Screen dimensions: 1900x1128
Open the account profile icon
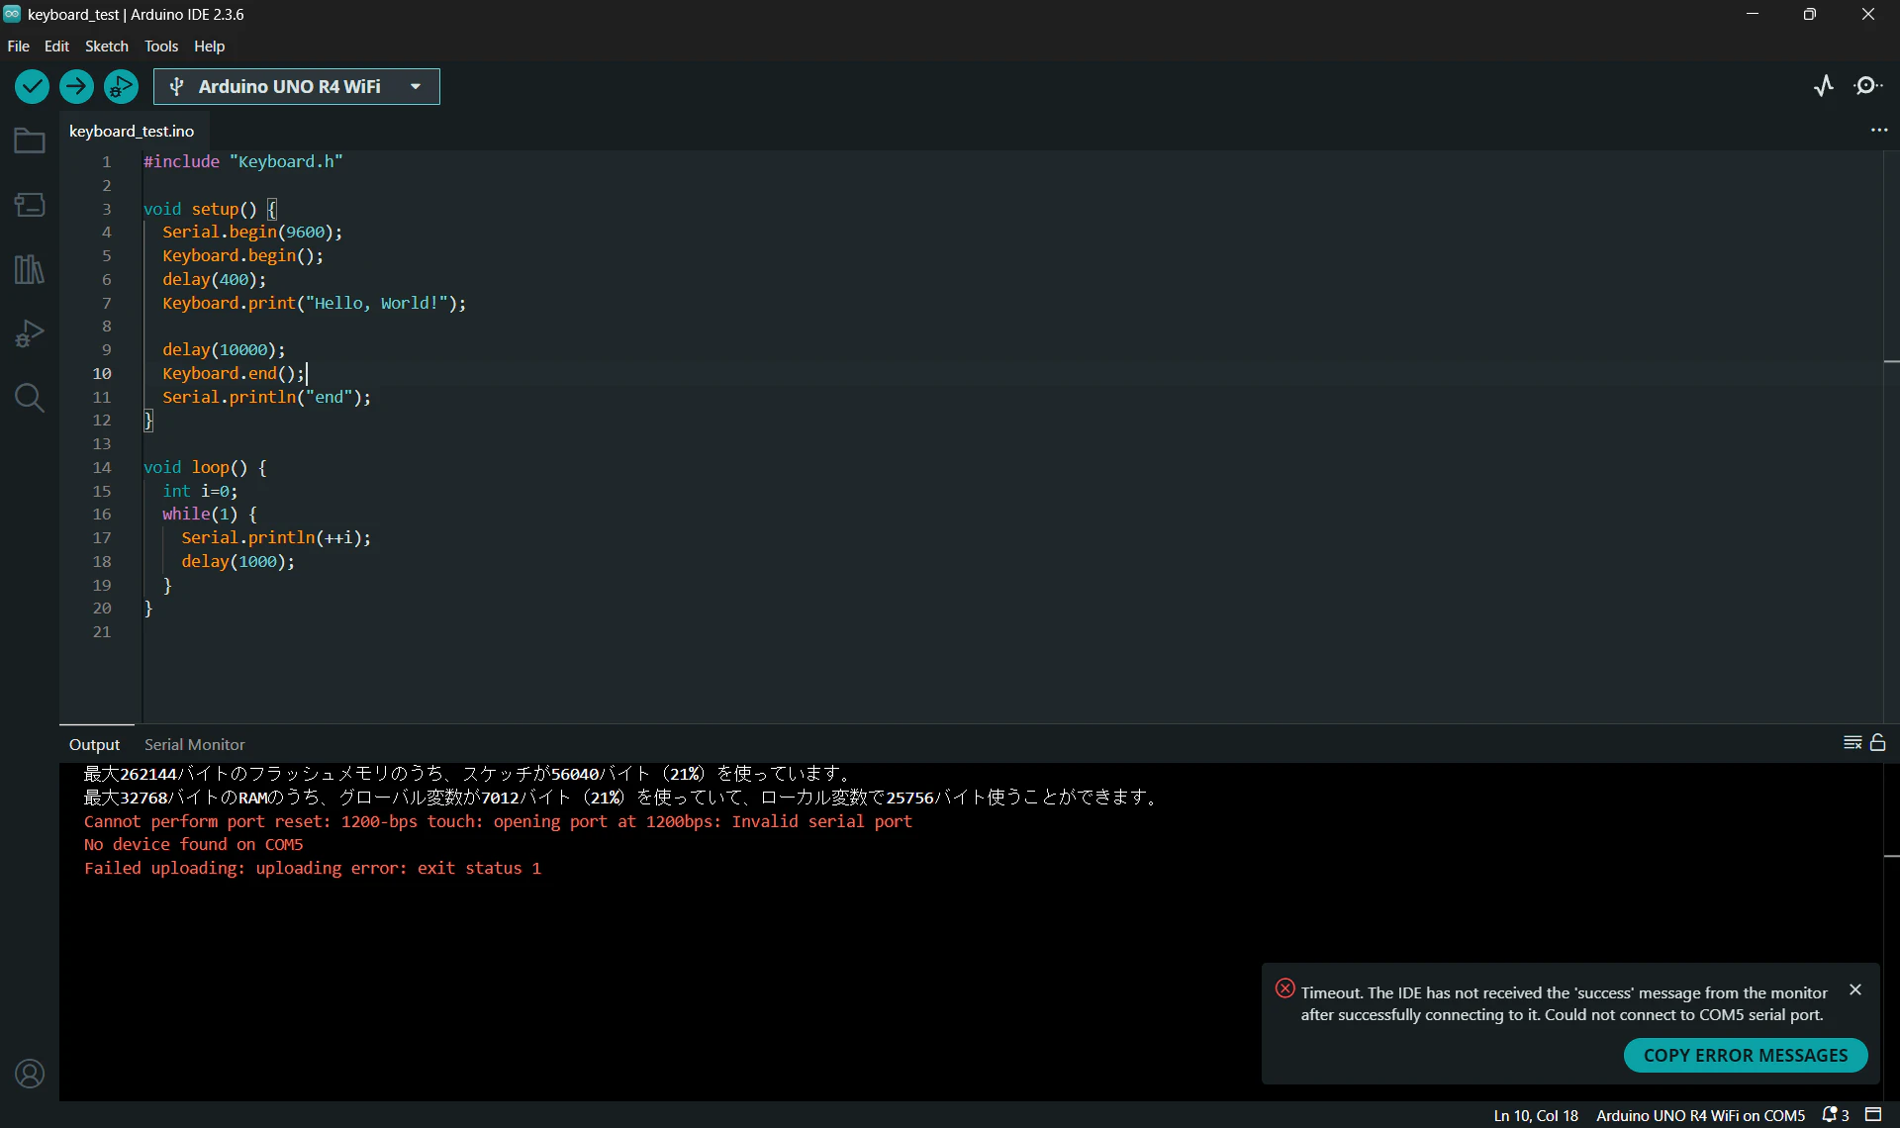(x=30, y=1074)
